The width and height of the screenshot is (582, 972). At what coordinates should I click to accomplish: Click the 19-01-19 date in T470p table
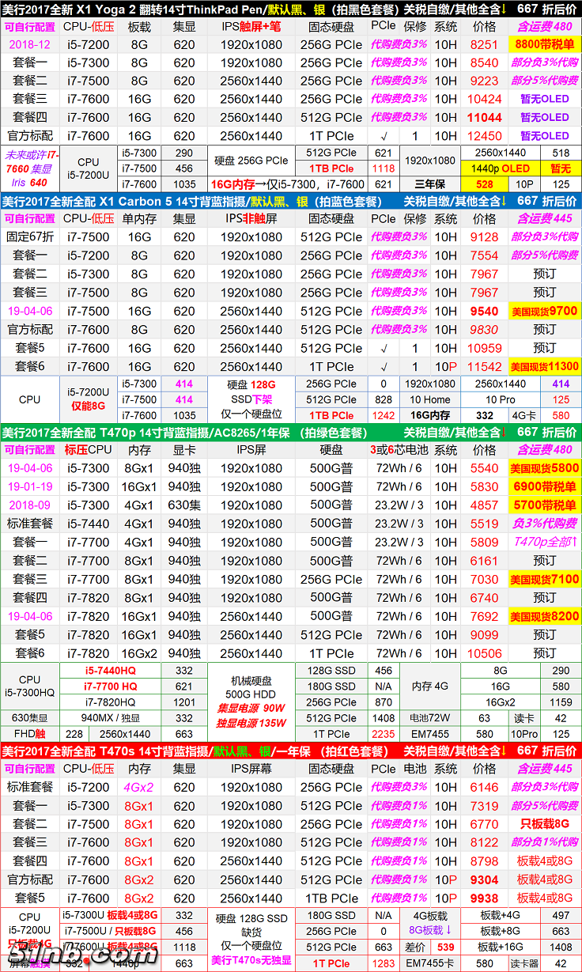[x=29, y=487]
